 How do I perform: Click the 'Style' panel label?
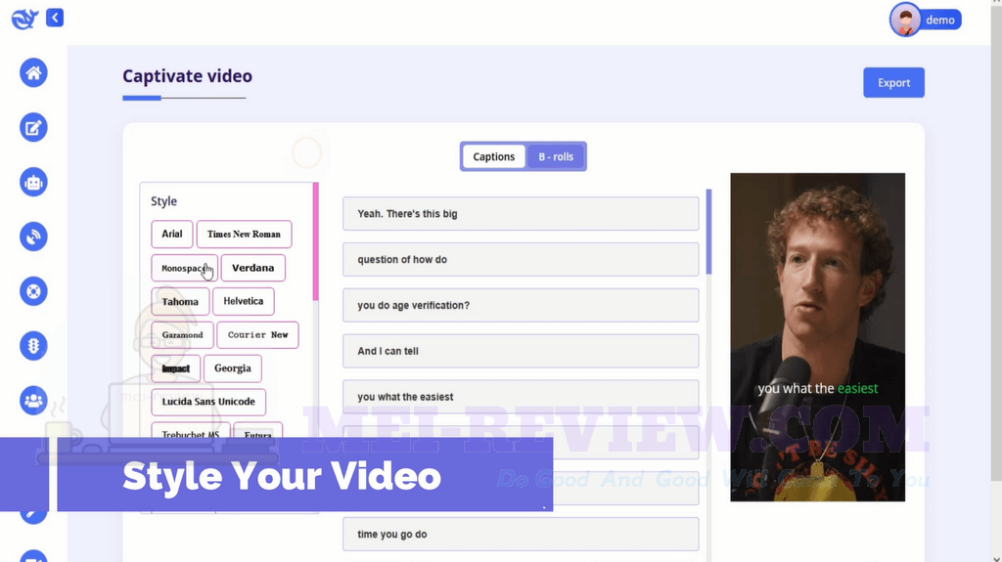(x=163, y=201)
